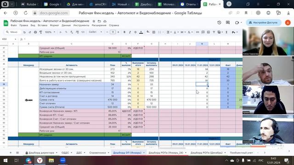Open vertical alignment dropdown
Screen dimensions: 294x165
176,32
